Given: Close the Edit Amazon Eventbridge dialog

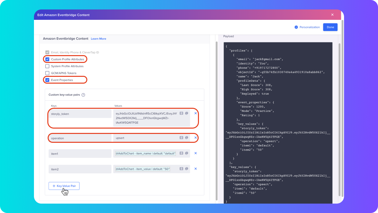Looking at the screenshot, I should point(332,15).
